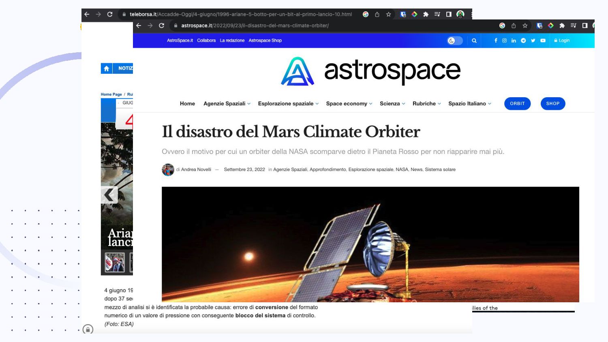Click forward arrow in teleborsa browser window
608x342 pixels.
click(x=98, y=14)
